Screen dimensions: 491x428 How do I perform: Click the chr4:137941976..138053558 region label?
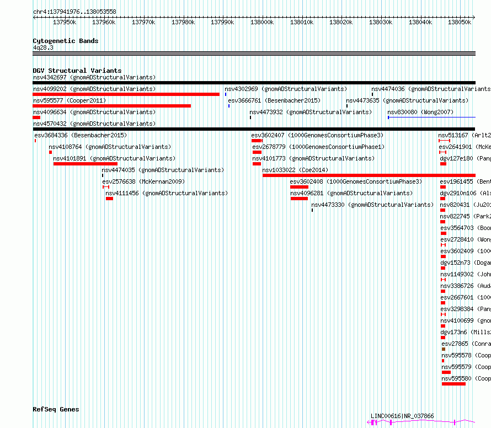pos(74,12)
